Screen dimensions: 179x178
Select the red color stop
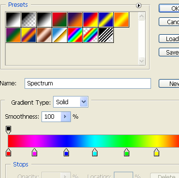tap(9, 152)
